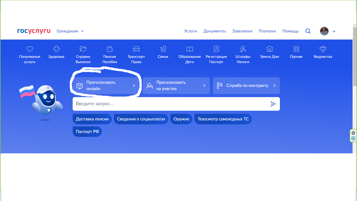Open the Семья stroller icon
The height and width of the screenshot is (201, 357).
click(163, 49)
